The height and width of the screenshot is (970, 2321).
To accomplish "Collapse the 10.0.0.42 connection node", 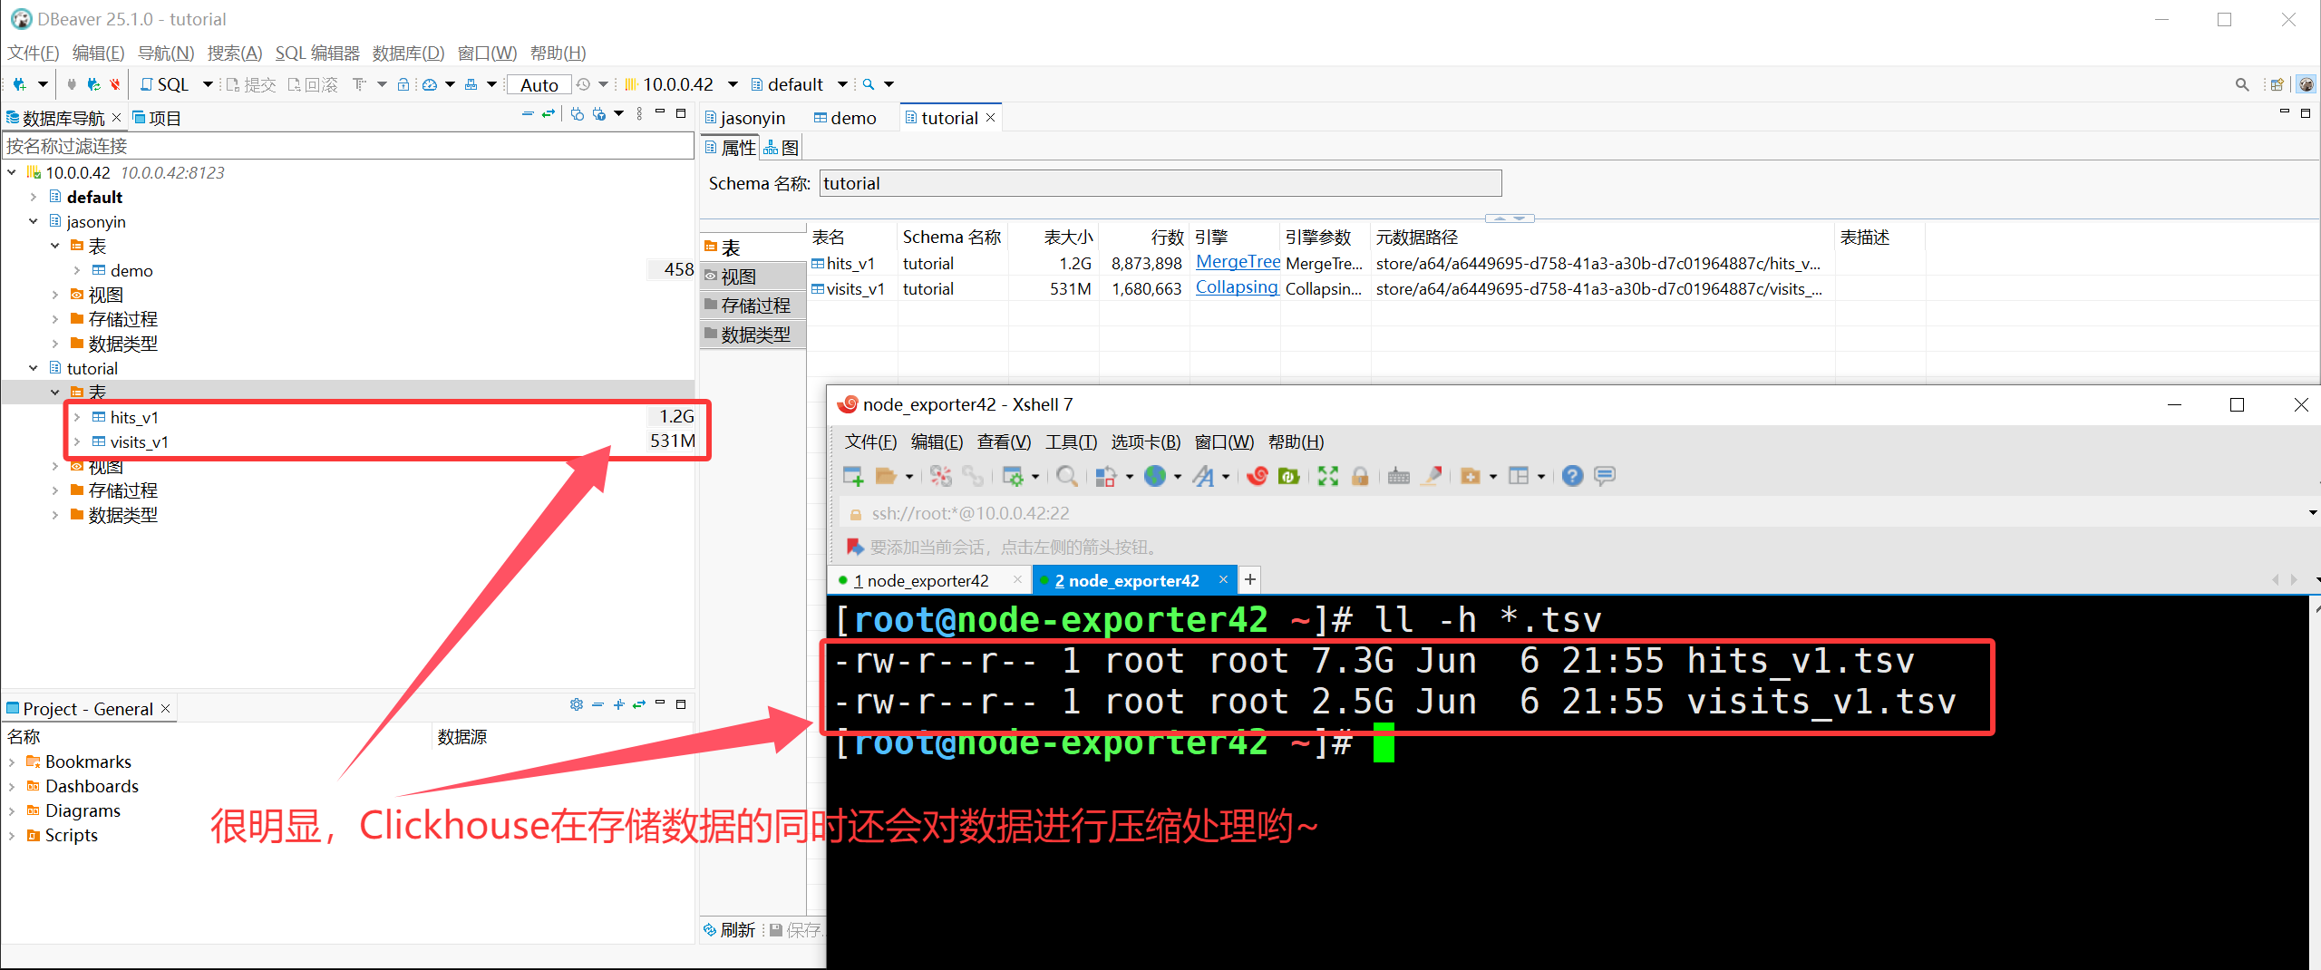I will point(12,172).
